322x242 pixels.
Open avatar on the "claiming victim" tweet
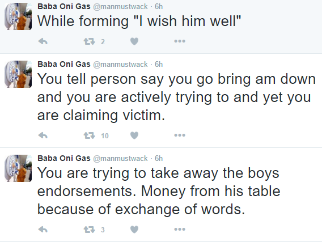coord(18,74)
